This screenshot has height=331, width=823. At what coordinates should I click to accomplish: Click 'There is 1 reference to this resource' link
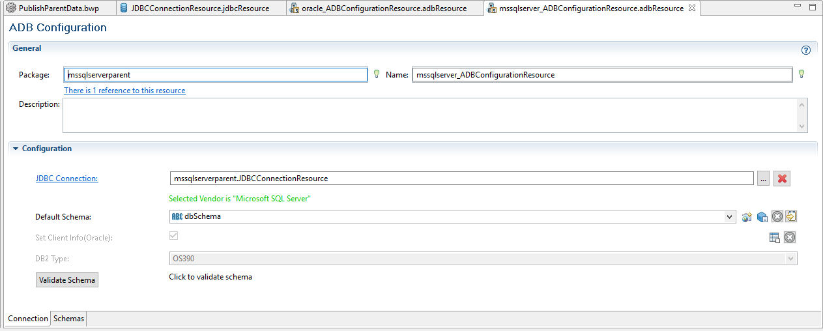124,91
